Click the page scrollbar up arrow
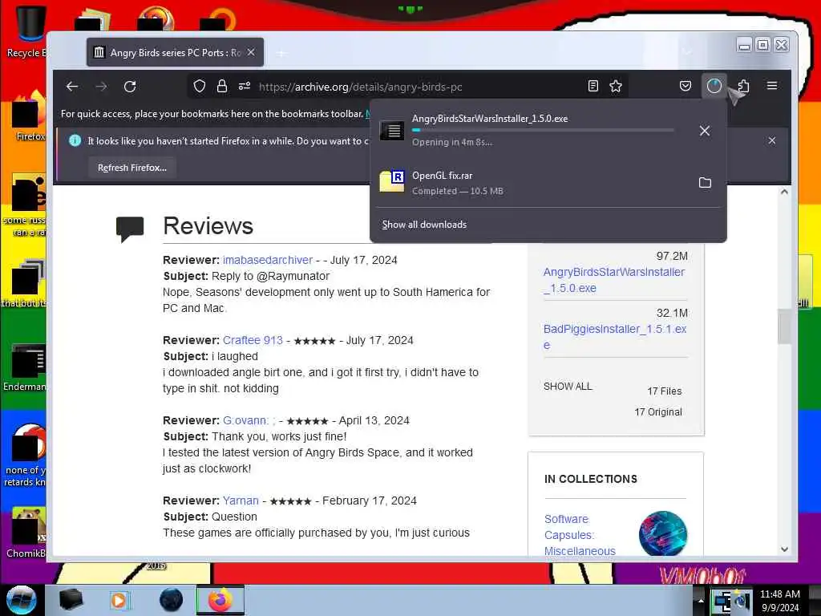 point(784,192)
